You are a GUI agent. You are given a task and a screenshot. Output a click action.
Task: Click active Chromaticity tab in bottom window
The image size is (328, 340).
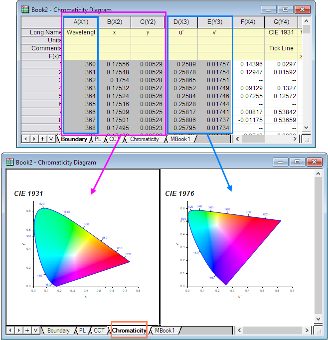coord(129,331)
